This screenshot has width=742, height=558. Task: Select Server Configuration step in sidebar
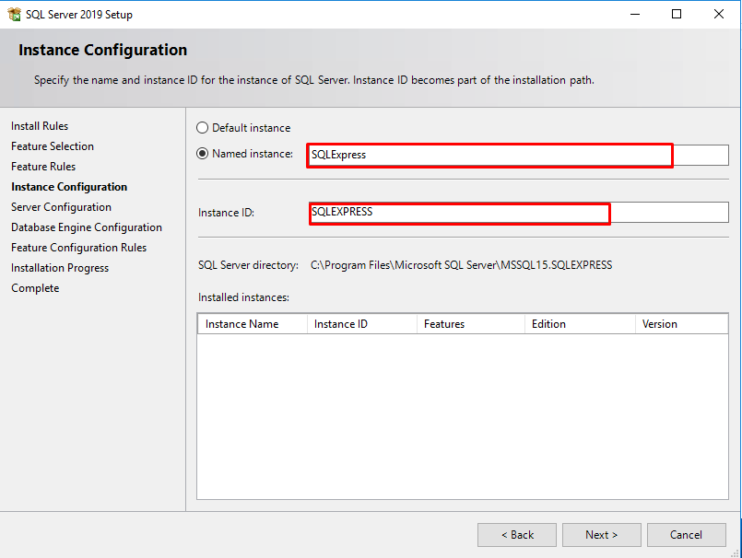click(61, 207)
